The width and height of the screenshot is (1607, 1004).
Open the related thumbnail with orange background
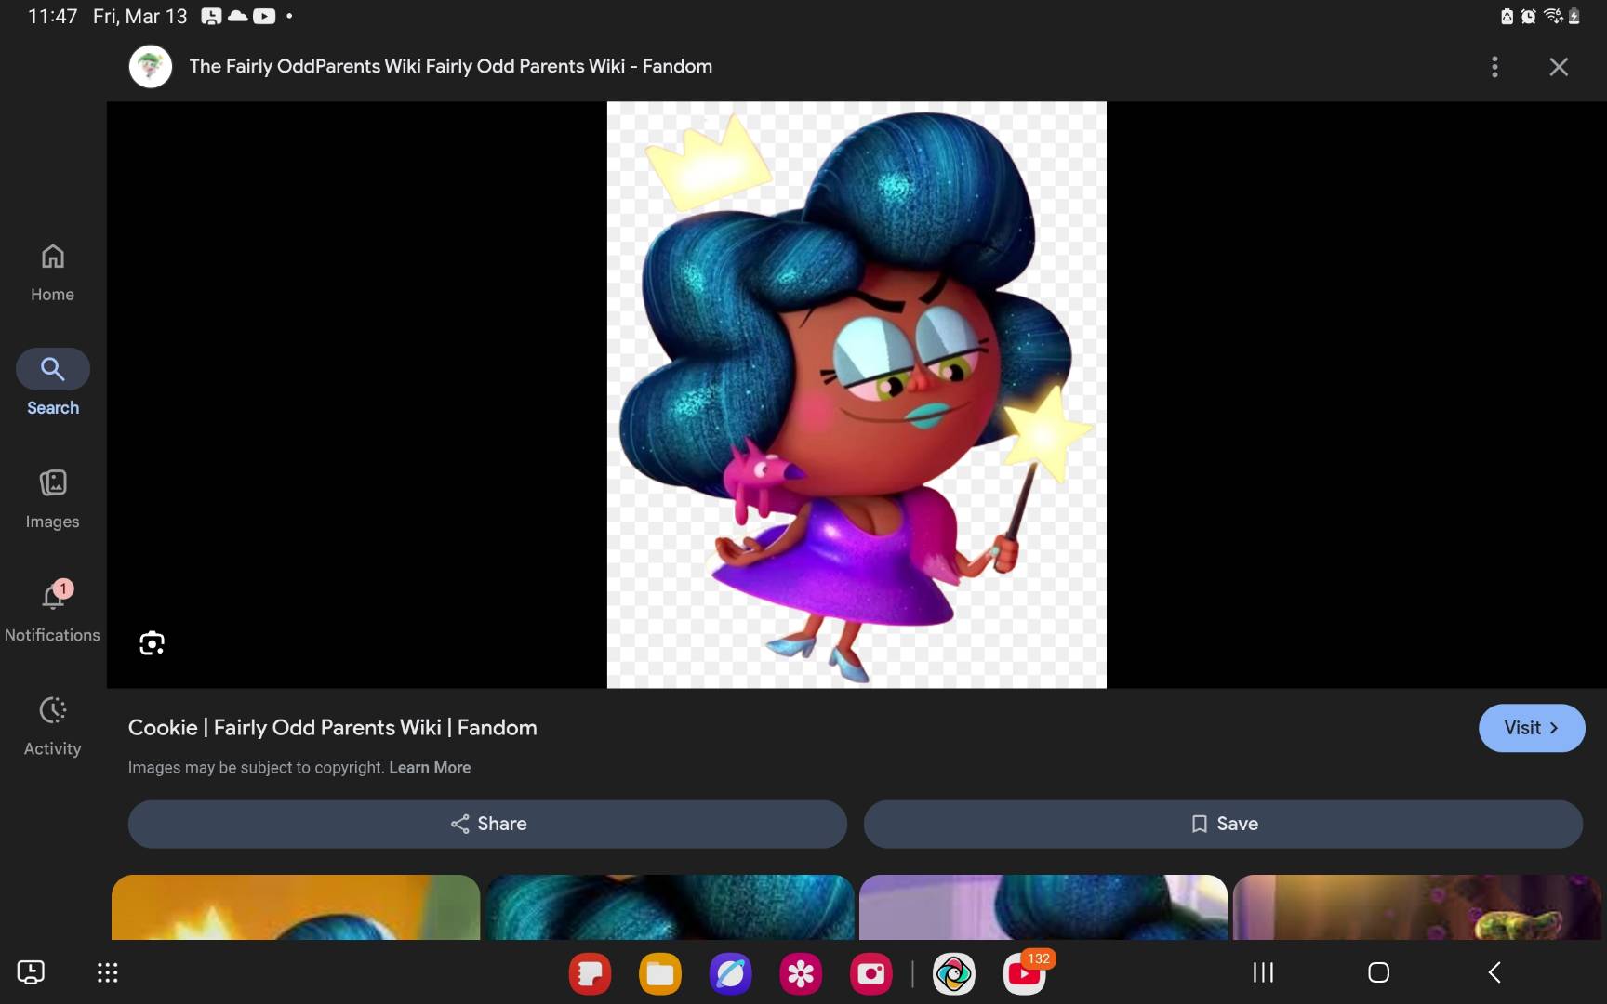click(x=296, y=907)
